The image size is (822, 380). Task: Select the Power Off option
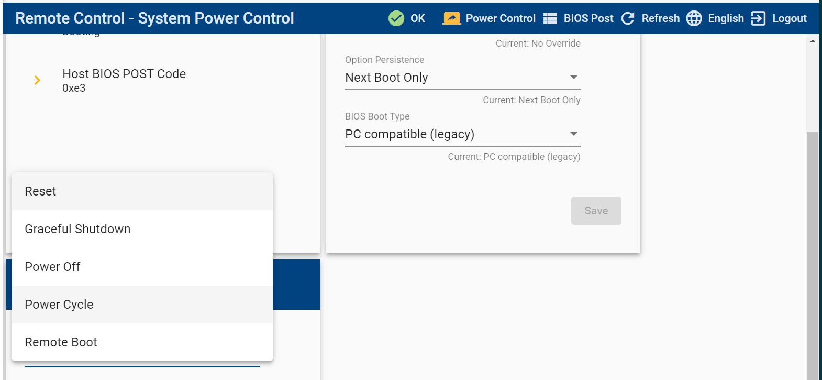tap(53, 267)
